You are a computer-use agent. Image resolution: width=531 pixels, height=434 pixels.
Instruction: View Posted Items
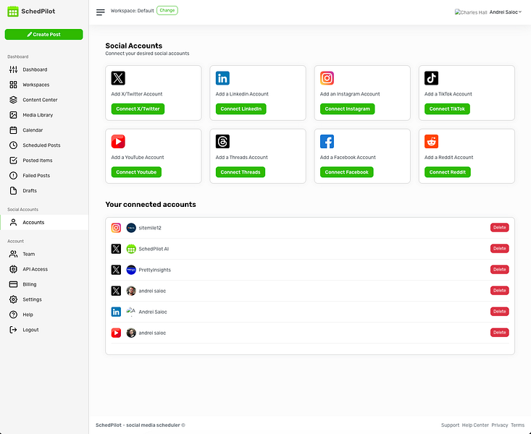pos(44,161)
